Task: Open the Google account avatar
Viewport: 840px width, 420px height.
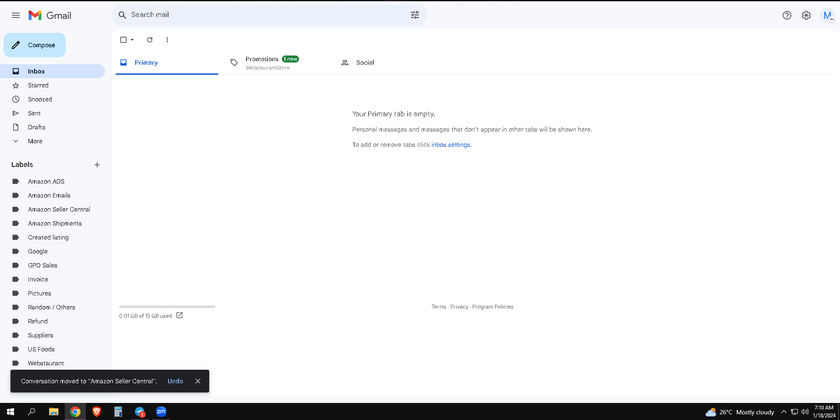Action: (x=827, y=15)
